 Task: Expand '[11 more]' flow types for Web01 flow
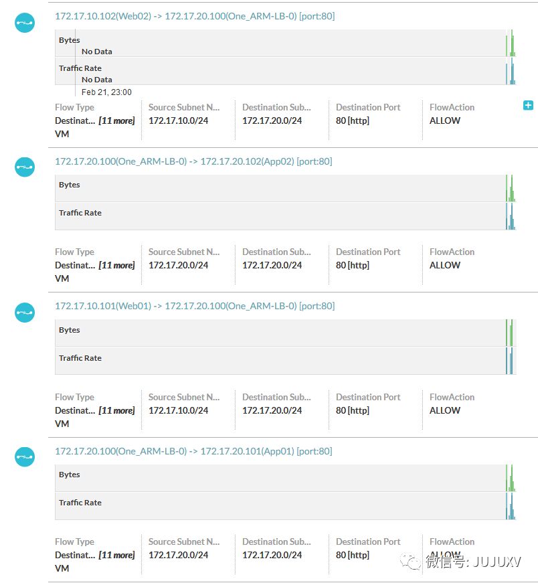pos(116,410)
